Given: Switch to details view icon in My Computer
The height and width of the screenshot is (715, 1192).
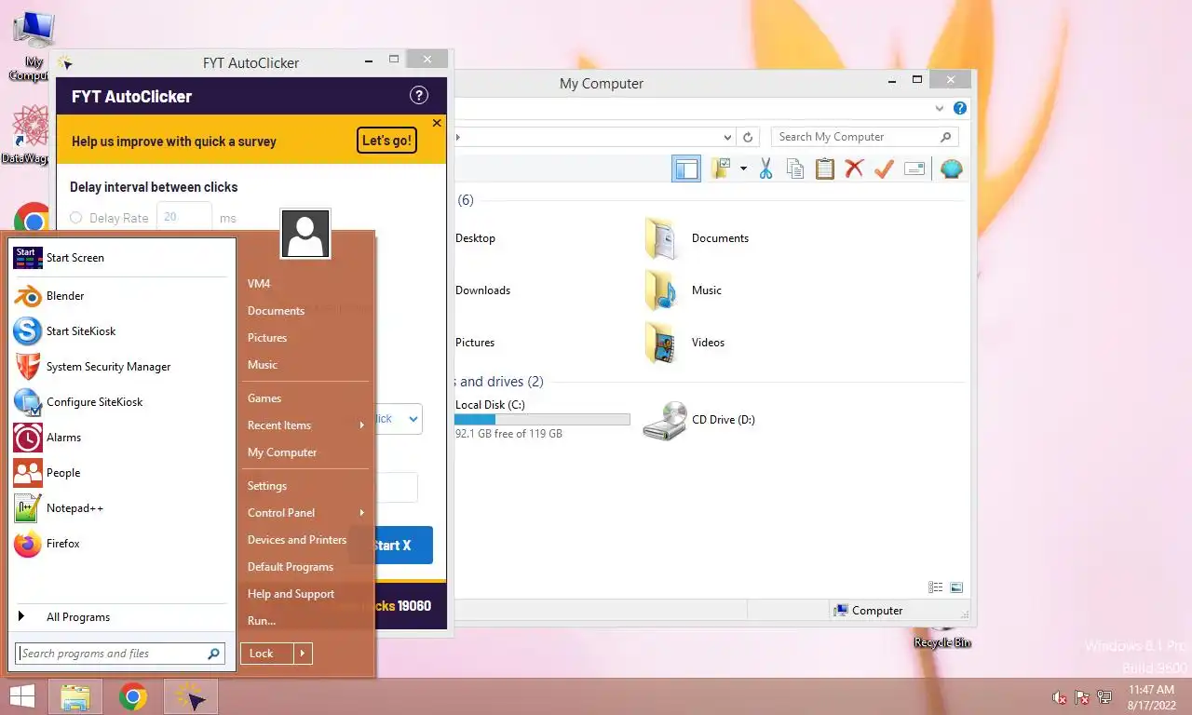Looking at the screenshot, I should 935,587.
